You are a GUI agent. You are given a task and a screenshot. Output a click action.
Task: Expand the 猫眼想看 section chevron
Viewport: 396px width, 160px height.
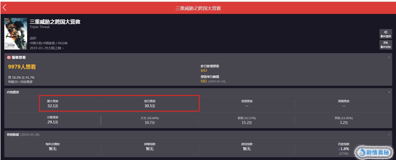pos(389,57)
